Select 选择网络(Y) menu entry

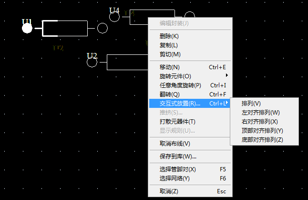point(175,179)
